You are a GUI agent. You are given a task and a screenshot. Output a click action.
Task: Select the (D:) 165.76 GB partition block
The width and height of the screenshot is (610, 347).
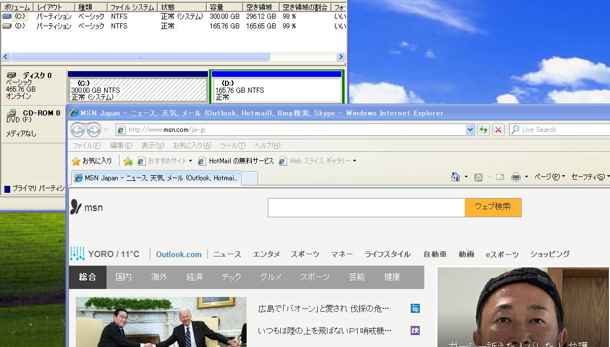click(x=277, y=86)
